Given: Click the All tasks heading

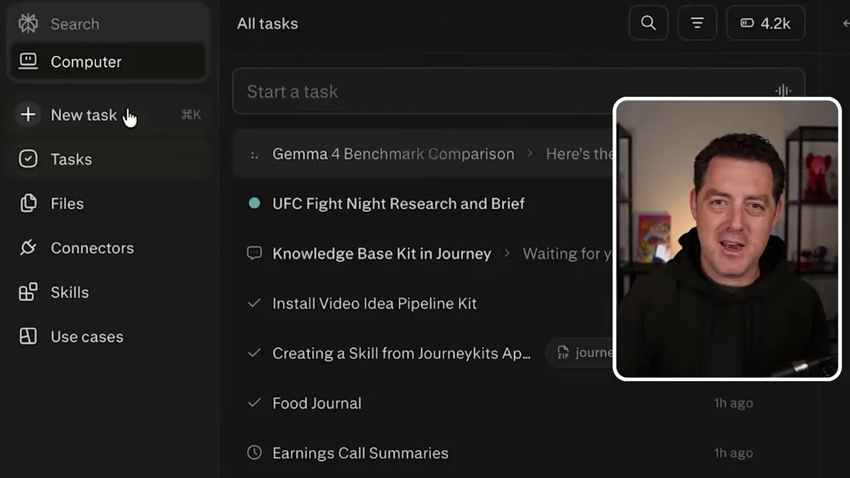Looking at the screenshot, I should tap(268, 24).
